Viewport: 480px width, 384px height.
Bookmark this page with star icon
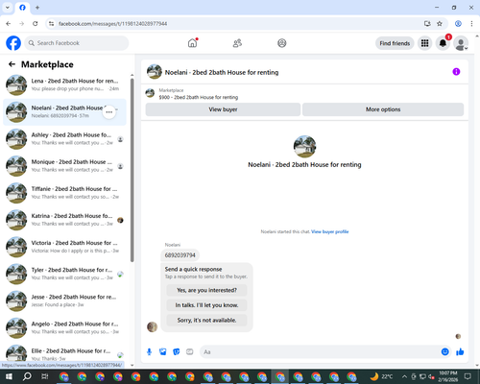[x=440, y=24]
